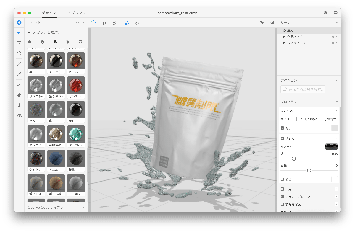Click the 強度 slider handle
The image size is (355, 232).
click(294, 159)
